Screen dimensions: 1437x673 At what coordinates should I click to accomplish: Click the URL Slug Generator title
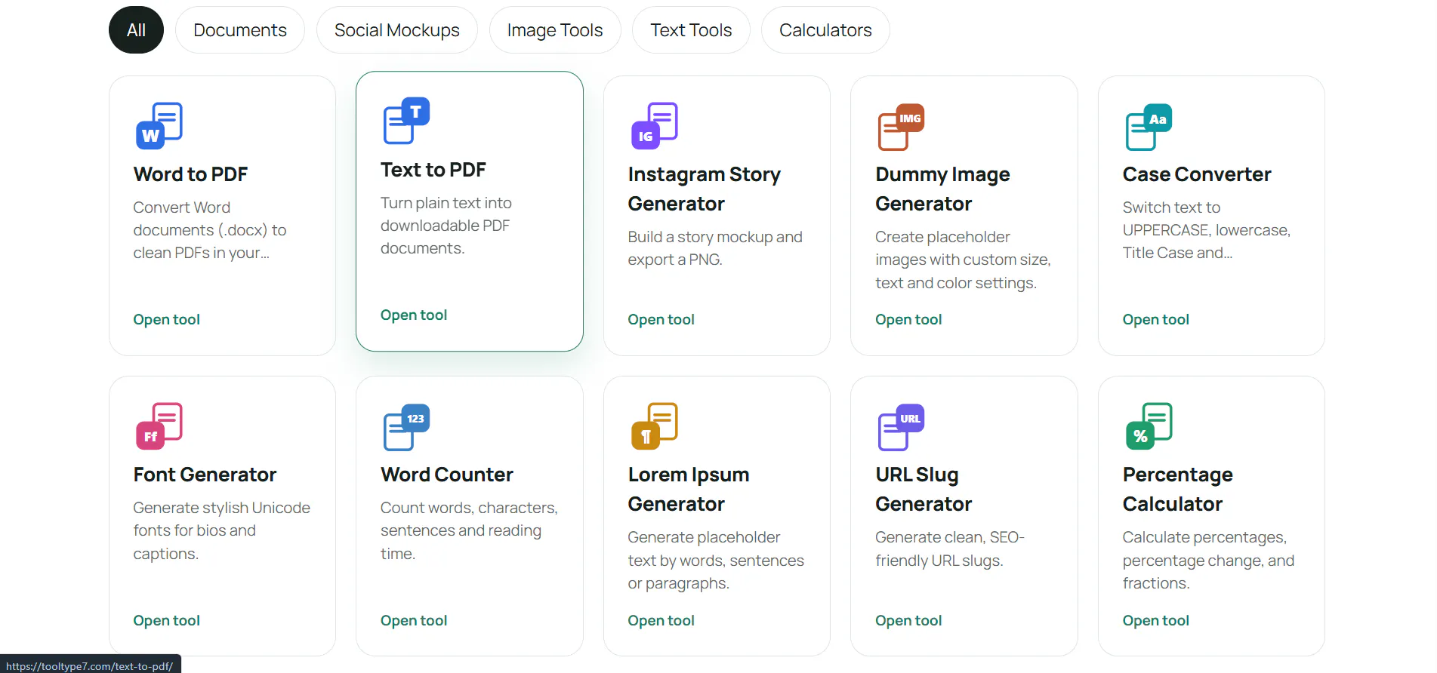(924, 489)
